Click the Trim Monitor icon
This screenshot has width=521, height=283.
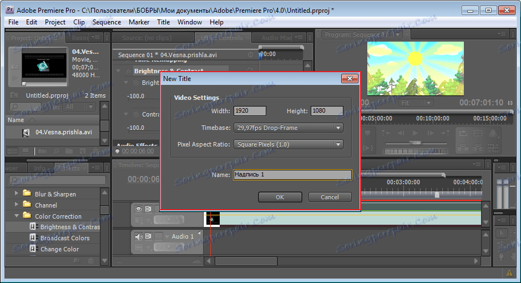493,147
